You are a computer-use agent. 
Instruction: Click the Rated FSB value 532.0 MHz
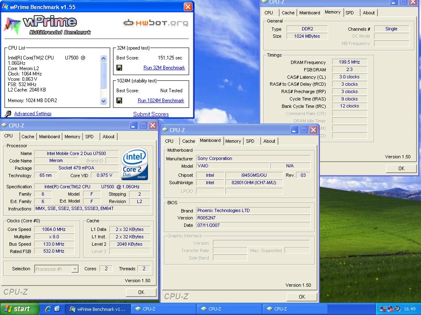click(54, 251)
